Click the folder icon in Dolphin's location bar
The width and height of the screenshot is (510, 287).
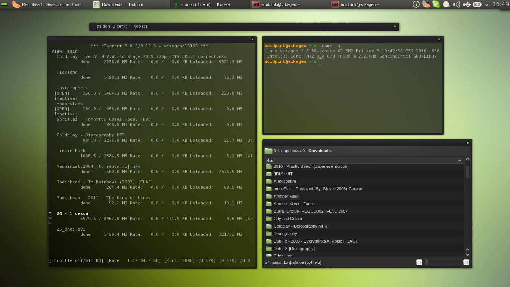[x=268, y=151]
